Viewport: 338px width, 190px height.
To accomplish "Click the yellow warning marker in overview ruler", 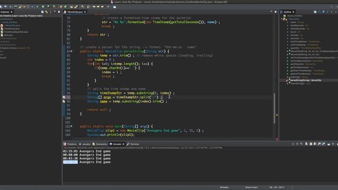I will click(x=277, y=115).
